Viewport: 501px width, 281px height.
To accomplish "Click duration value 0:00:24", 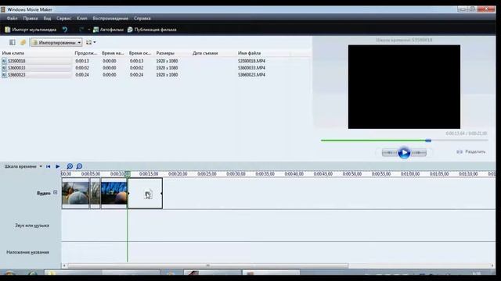I will pyautogui.click(x=82, y=75).
